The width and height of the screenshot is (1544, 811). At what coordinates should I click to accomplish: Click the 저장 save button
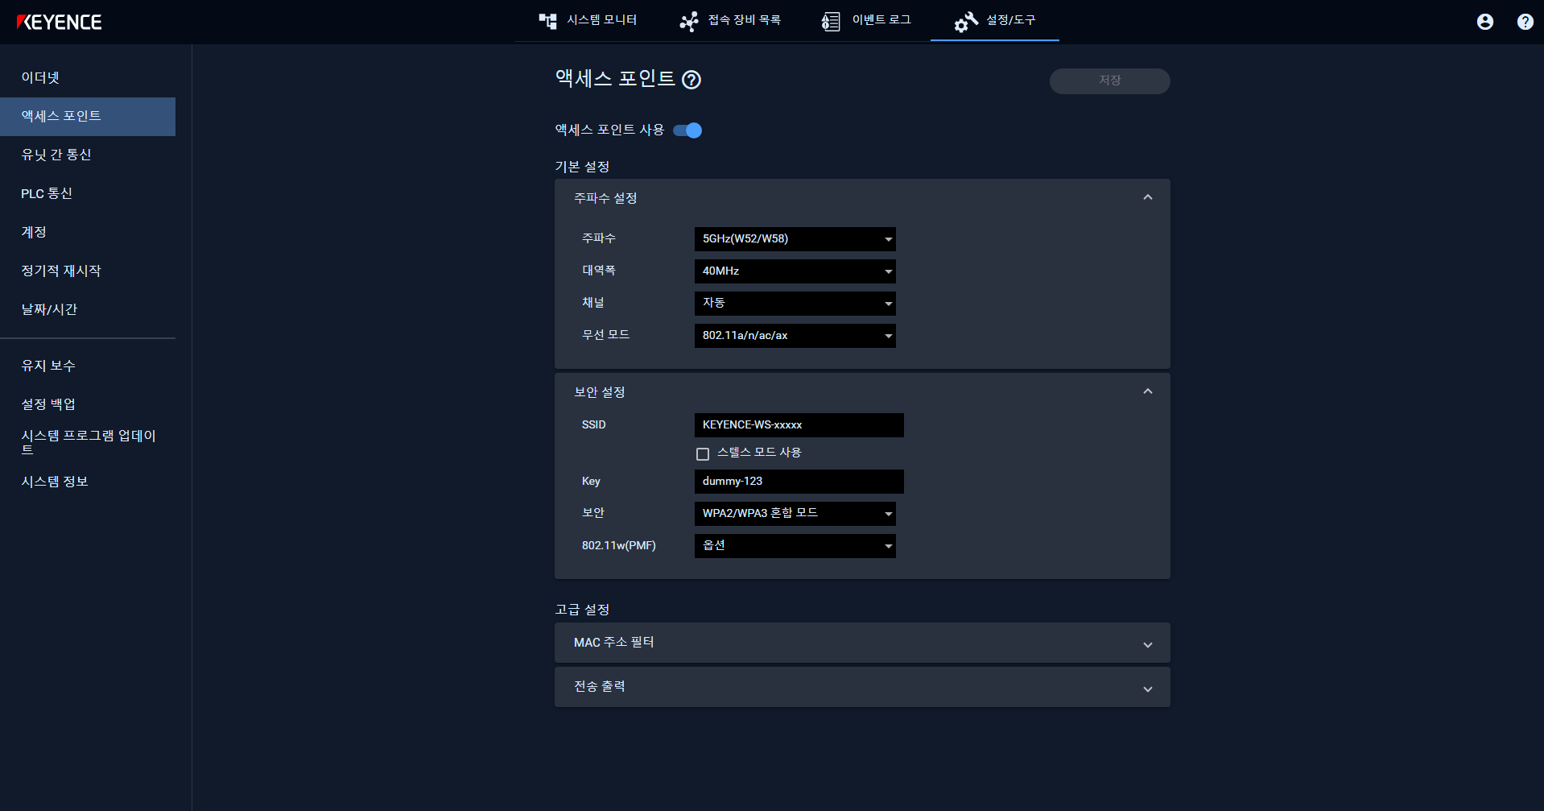(1109, 81)
